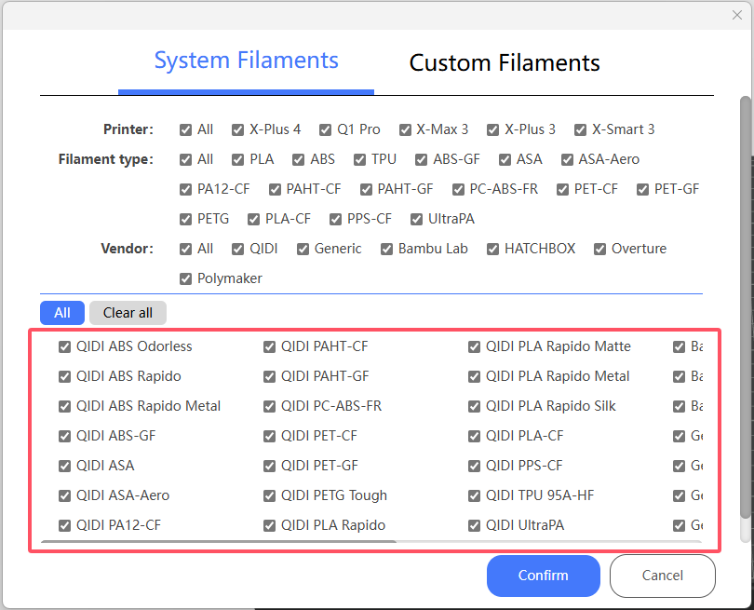754x610 pixels.
Task: Disable the PET-GF filament type filter
Action: click(x=642, y=190)
